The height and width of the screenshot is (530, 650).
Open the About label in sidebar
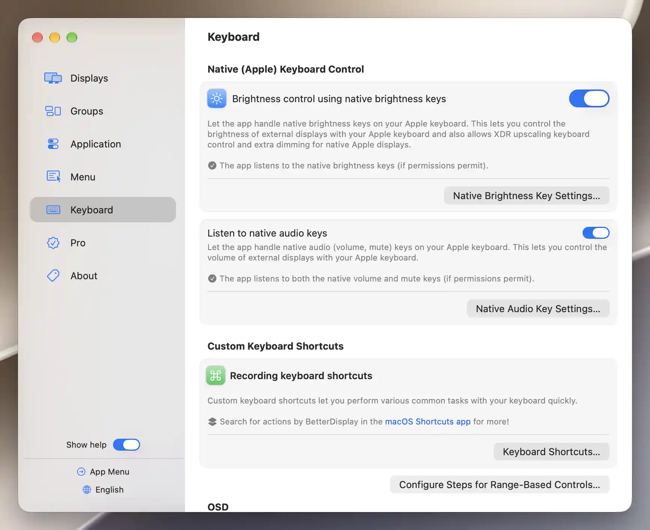(x=84, y=276)
